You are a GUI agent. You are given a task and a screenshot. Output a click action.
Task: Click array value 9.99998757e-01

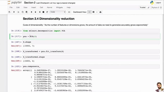pyautogui.click(x=43, y=75)
